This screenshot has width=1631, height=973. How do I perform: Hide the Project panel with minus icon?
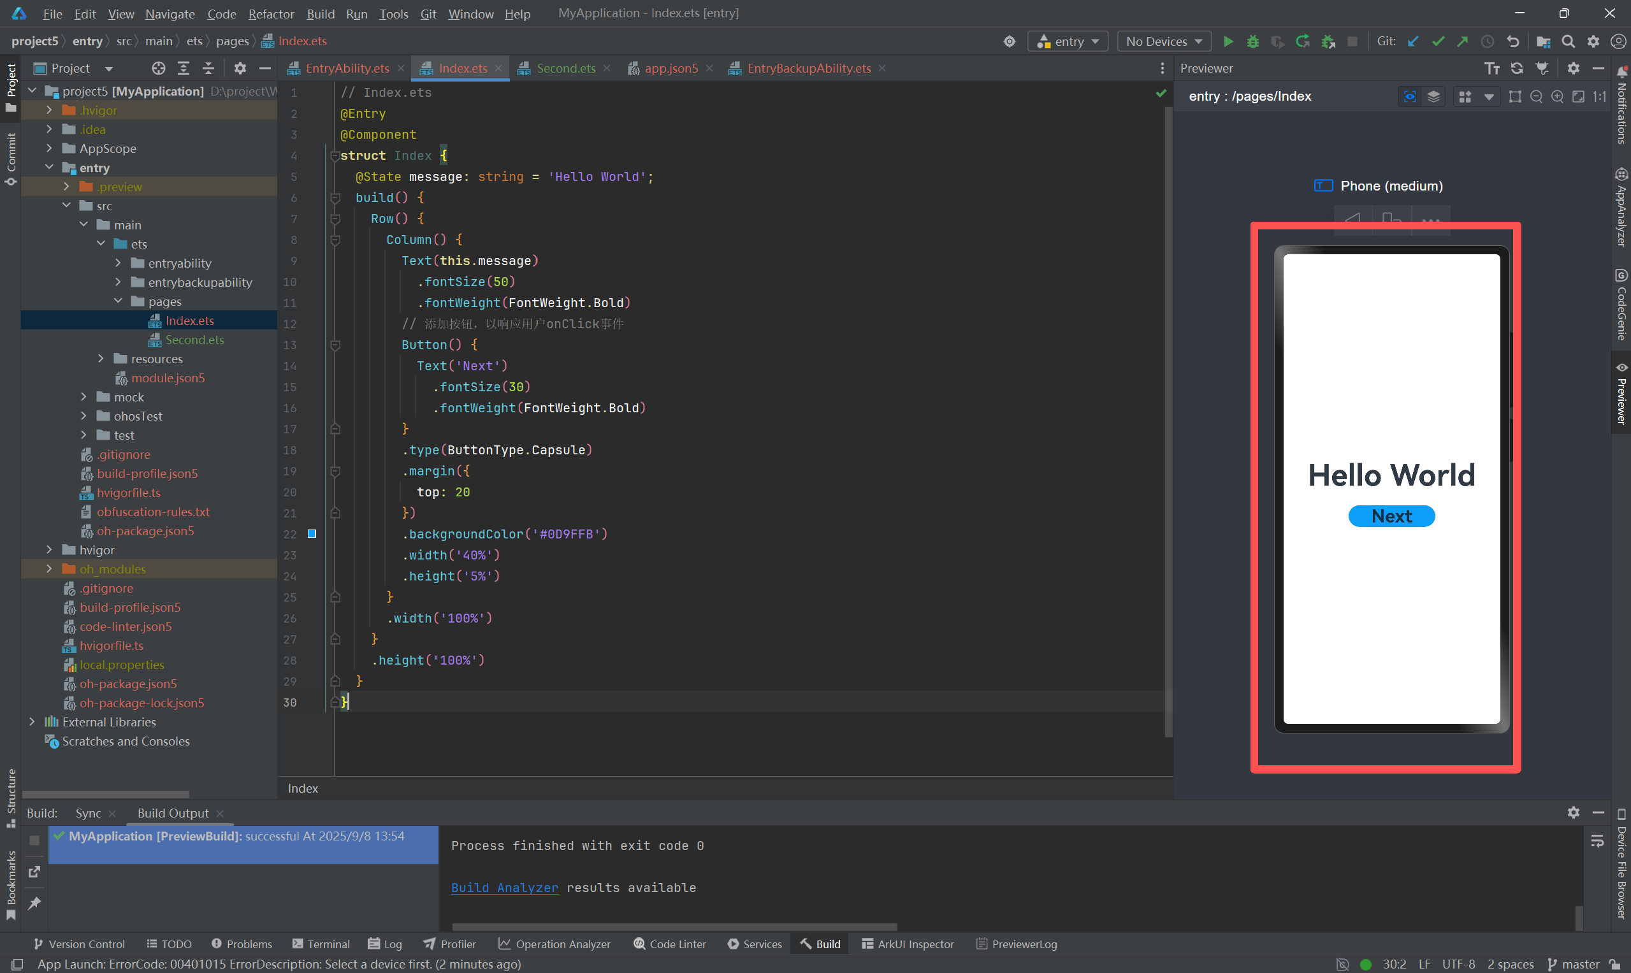tap(265, 68)
